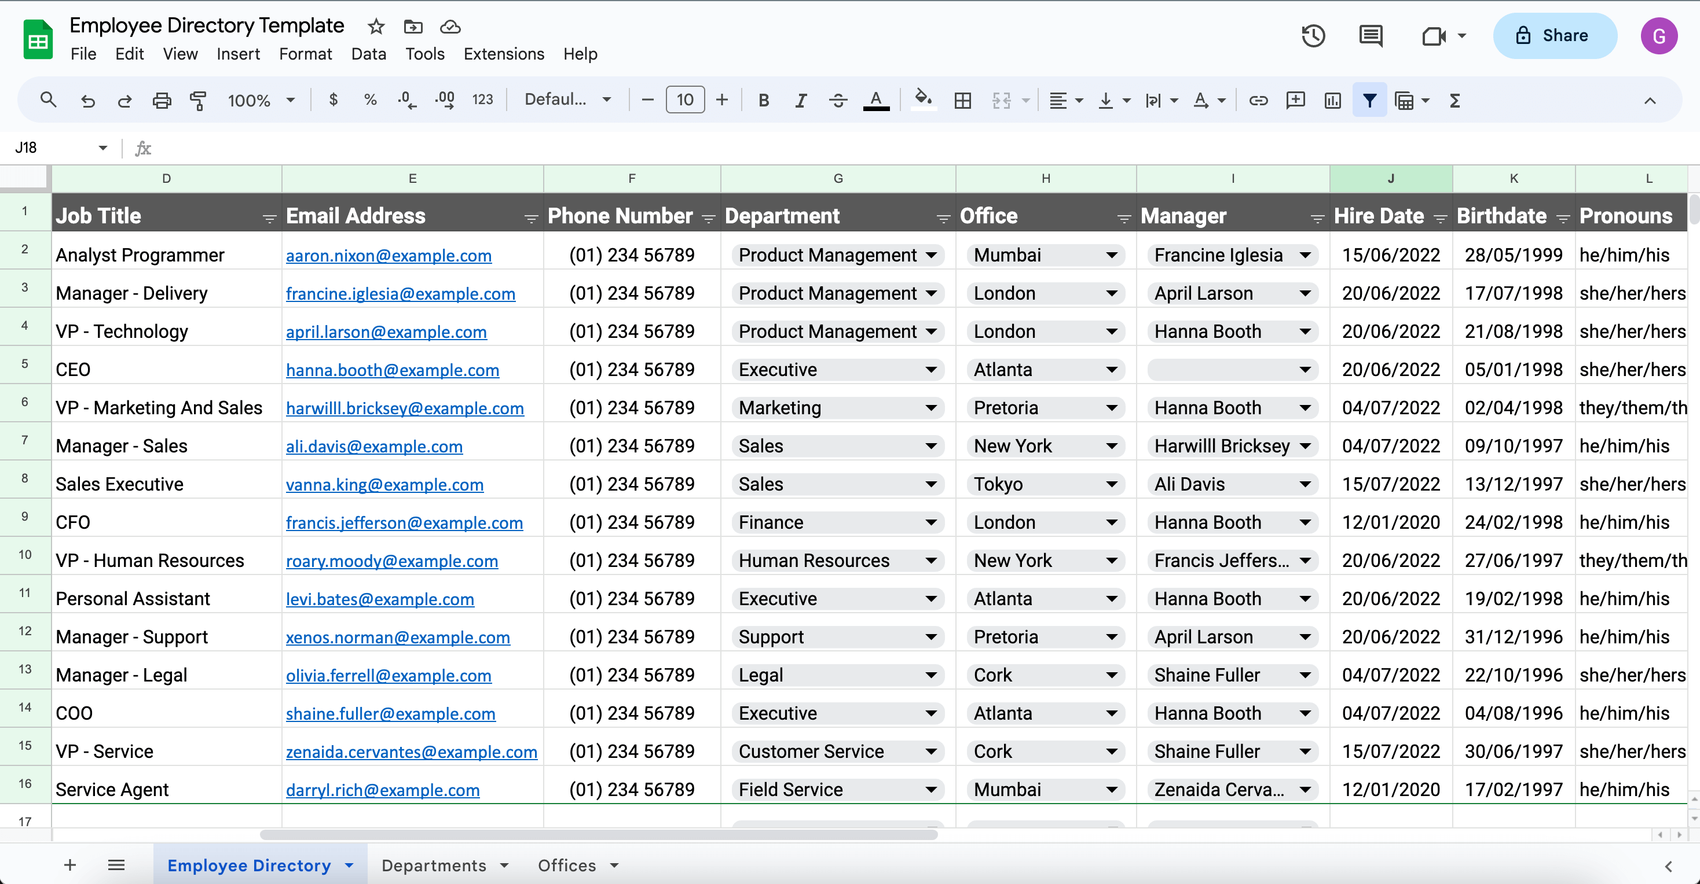1700x884 pixels.
Task: Select the font size input field
Action: [685, 101]
